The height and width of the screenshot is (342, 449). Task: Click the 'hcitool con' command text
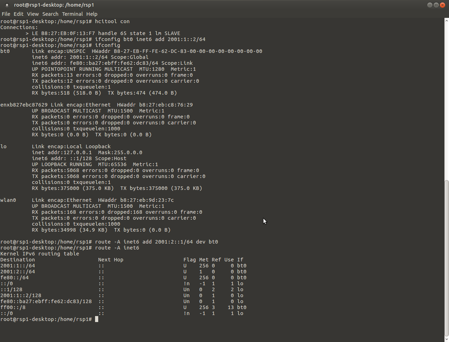(112, 21)
